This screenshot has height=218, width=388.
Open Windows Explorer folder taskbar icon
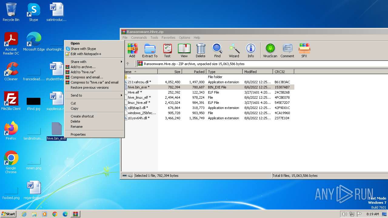pyautogui.click(x=34, y=214)
